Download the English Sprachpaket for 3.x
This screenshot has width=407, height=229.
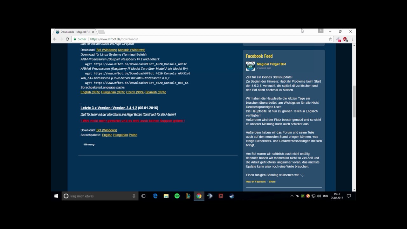(107, 135)
